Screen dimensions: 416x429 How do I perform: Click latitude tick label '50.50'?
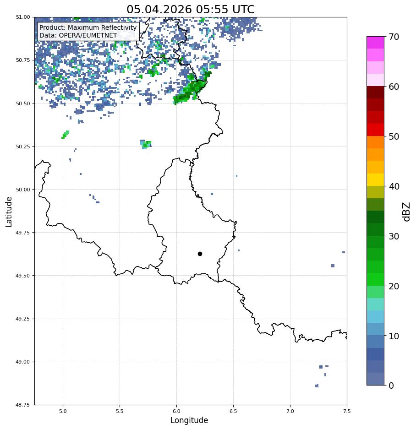[23, 103]
